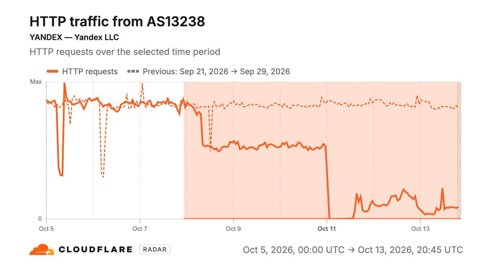
Task: Select the Oct 13 x-axis label
Action: [420, 229]
